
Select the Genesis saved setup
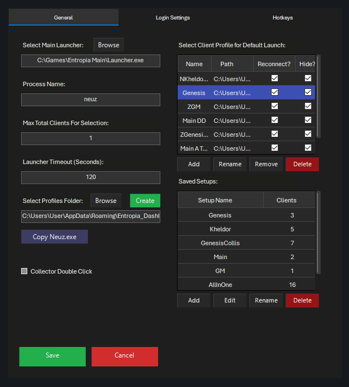pos(220,215)
